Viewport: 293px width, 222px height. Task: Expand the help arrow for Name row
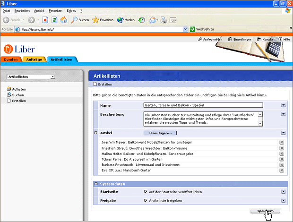(283, 105)
